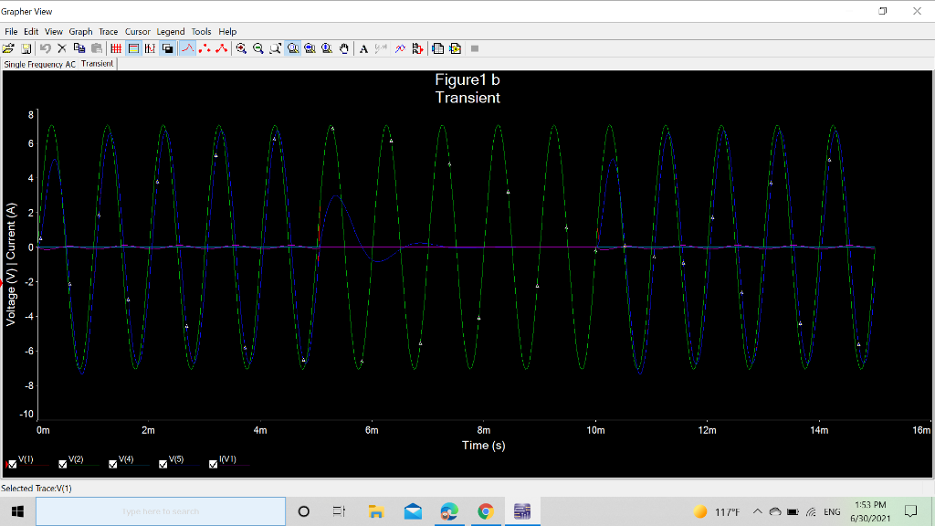Toggle the black-and-white background icon
Viewport: 935px width, 526px height.
click(x=166, y=48)
